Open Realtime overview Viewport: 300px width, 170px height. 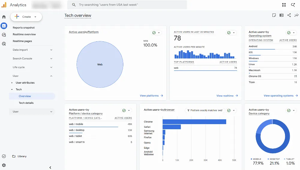click(24, 34)
